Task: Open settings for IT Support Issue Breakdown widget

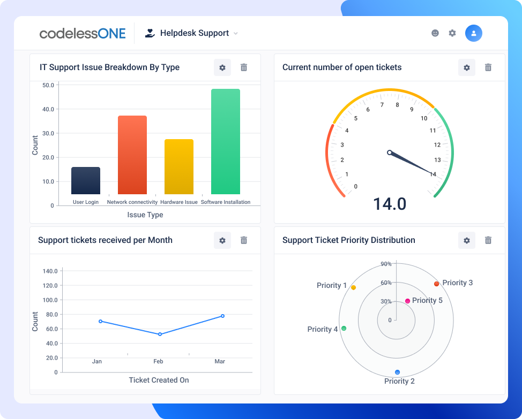Action: (222, 67)
